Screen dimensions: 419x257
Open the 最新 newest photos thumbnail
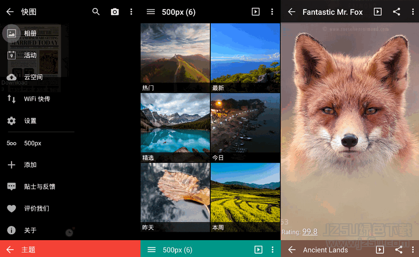pyautogui.click(x=245, y=58)
